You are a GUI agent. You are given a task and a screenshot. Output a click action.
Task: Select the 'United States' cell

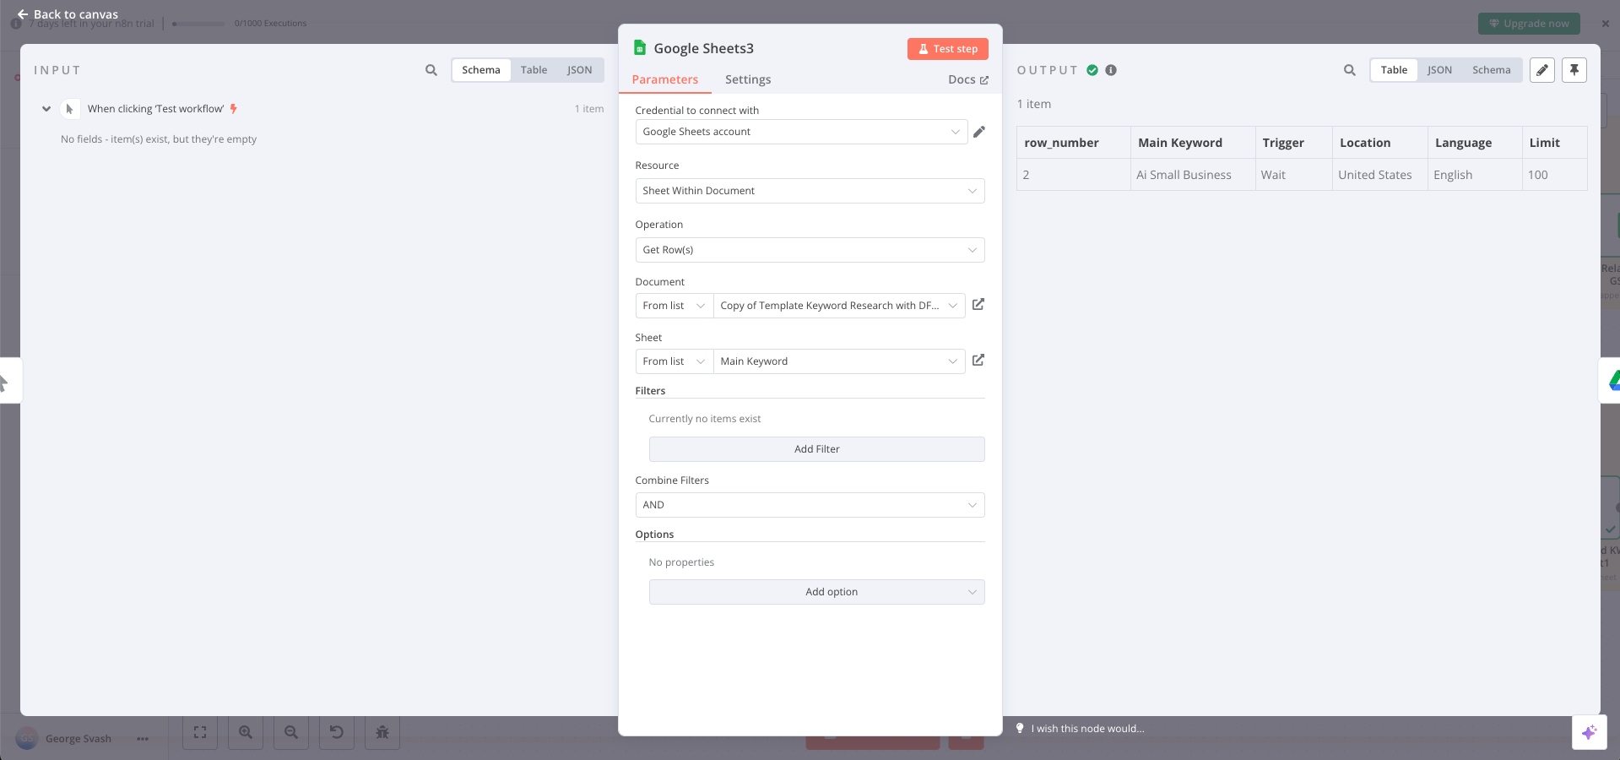pos(1379,175)
